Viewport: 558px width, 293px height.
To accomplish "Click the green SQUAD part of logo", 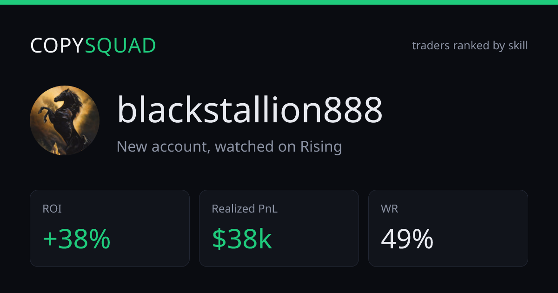I will pos(120,46).
